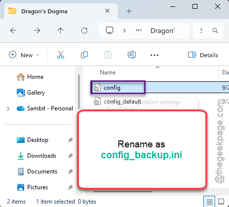Click the config_default file's icon
The image size is (229, 207).
coord(97,101)
